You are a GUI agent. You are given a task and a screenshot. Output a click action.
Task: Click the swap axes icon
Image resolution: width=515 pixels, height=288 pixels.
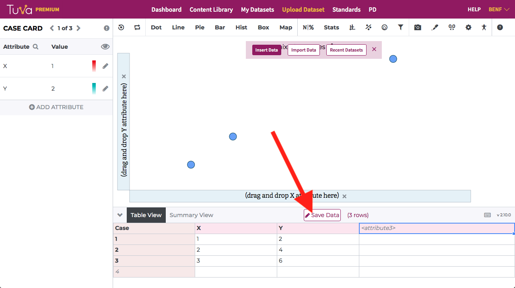(137, 27)
